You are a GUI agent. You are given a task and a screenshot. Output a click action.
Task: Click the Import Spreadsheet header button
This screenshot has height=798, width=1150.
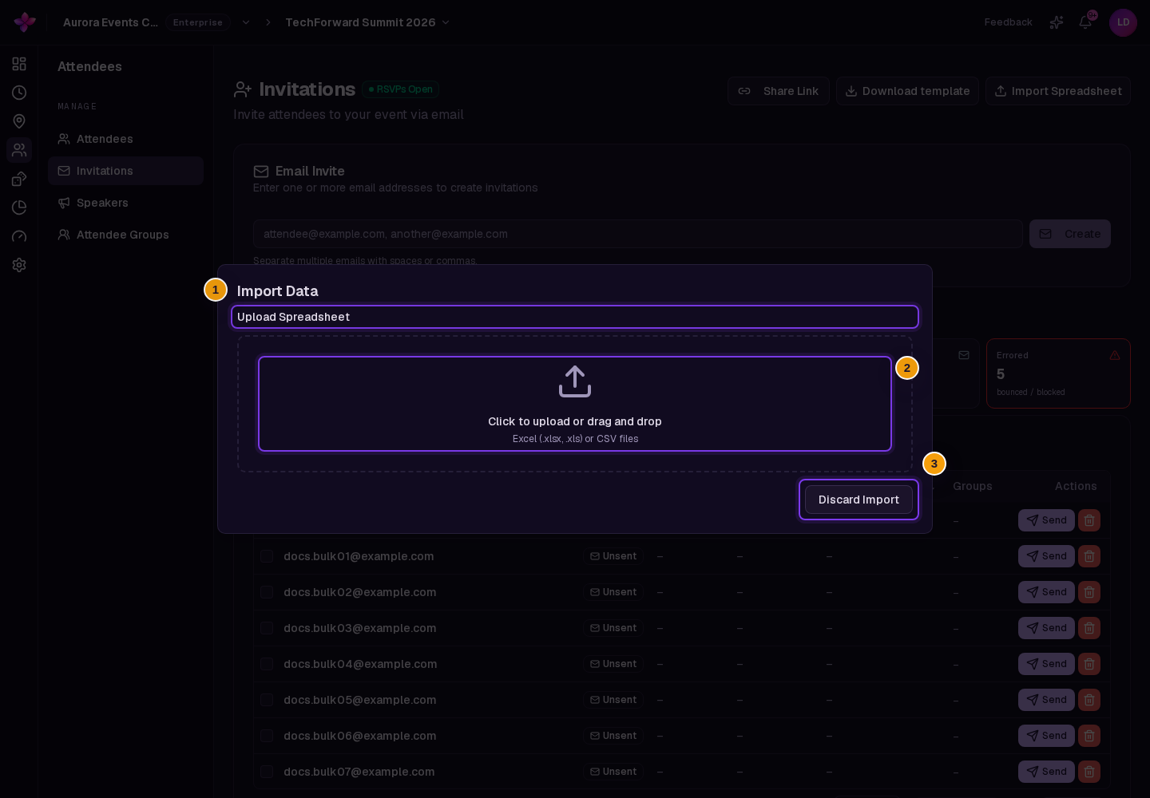point(1057,91)
